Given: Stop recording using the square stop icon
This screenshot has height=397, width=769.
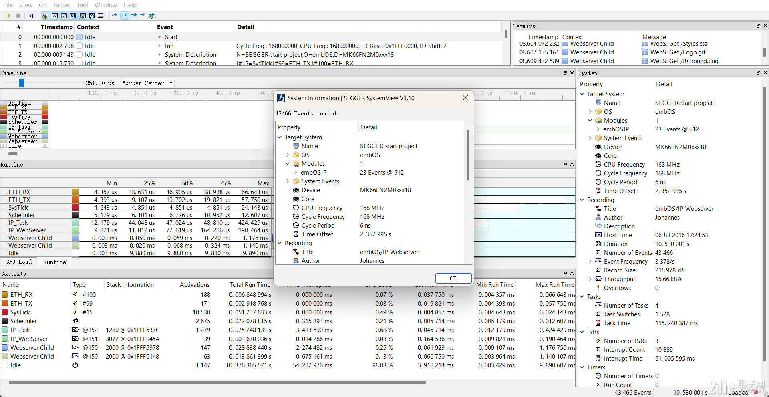Looking at the screenshot, I should (18, 16).
